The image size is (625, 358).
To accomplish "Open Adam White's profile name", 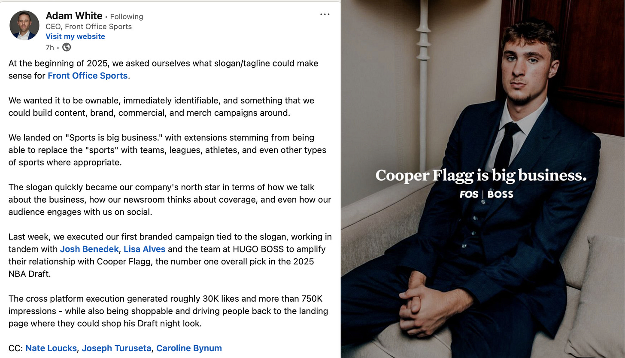I will (74, 16).
